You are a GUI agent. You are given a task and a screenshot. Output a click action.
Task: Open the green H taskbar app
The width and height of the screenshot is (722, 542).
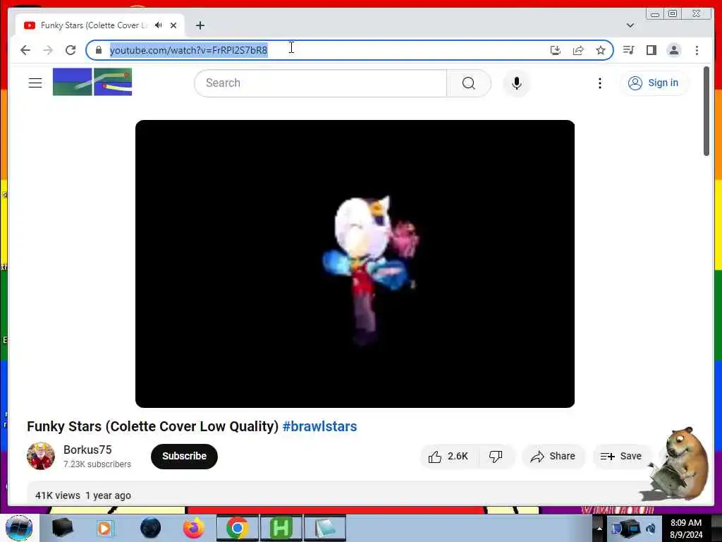coord(281,528)
